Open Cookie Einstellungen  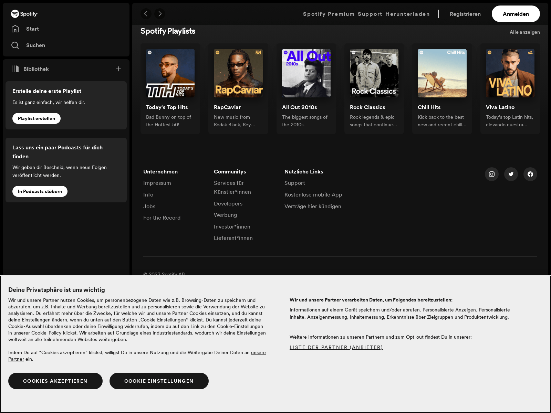coord(159,381)
